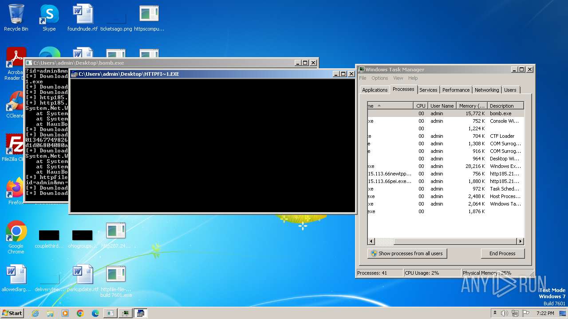Select the httpscompu... desktop file icon

(149, 18)
